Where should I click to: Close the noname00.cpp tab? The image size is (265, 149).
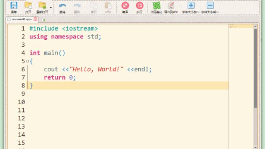click(35, 19)
